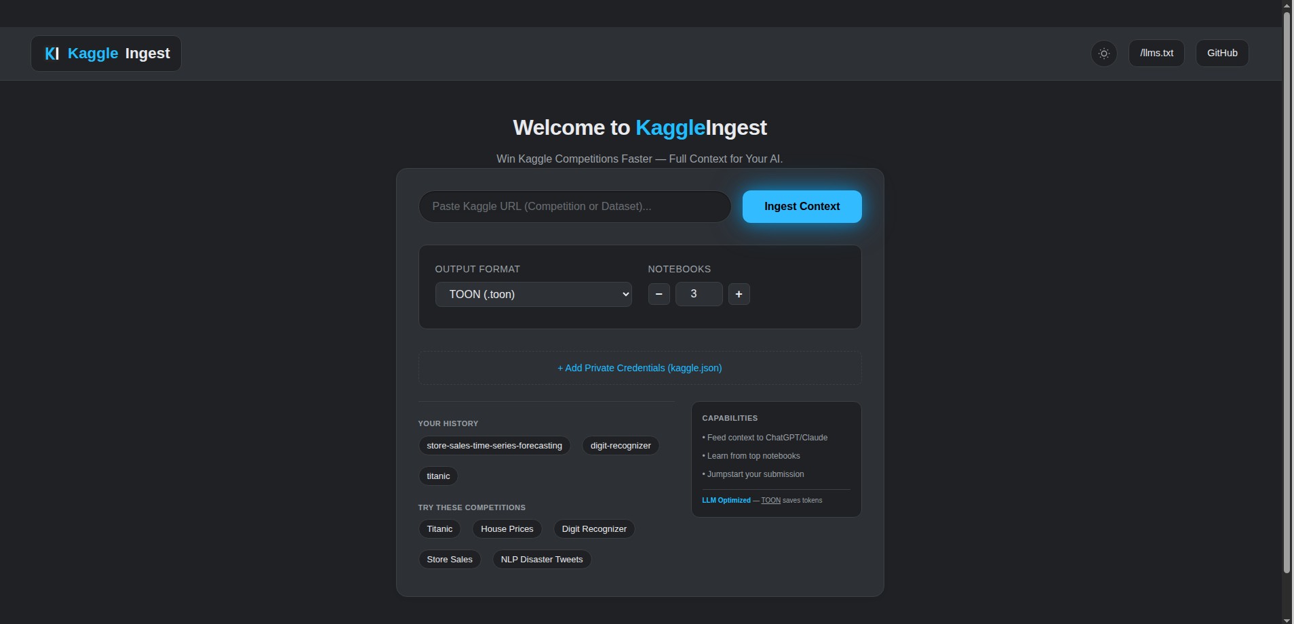The width and height of the screenshot is (1294, 624).
Task: Add Private Credentials (kaggle.json)
Action: coord(639,368)
